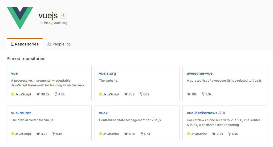Click the star icon showing 10k for awesome-vue
The image size is (273, 147).
pyautogui.click(x=189, y=94)
